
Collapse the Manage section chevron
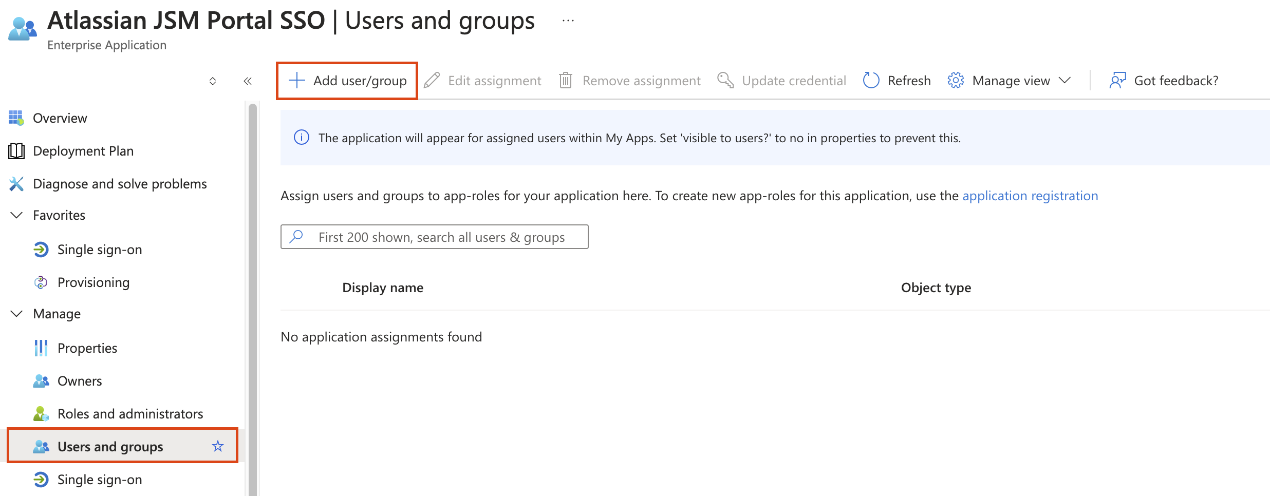16,314
